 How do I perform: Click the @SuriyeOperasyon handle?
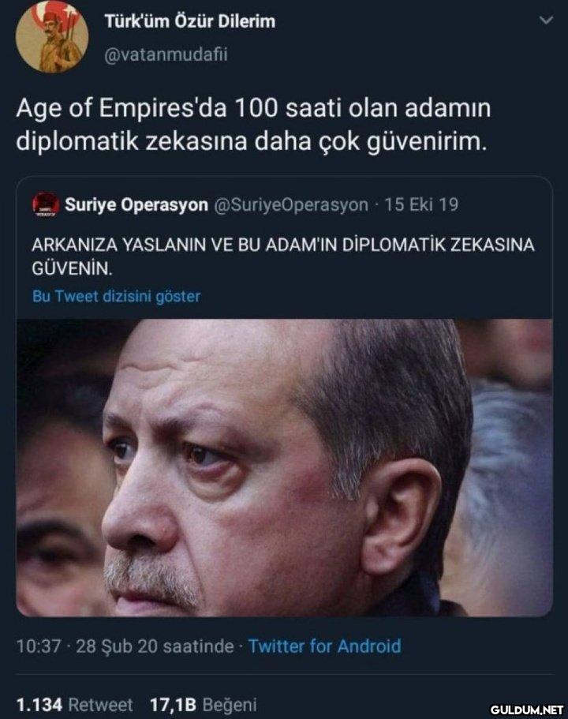pos(291,205)
